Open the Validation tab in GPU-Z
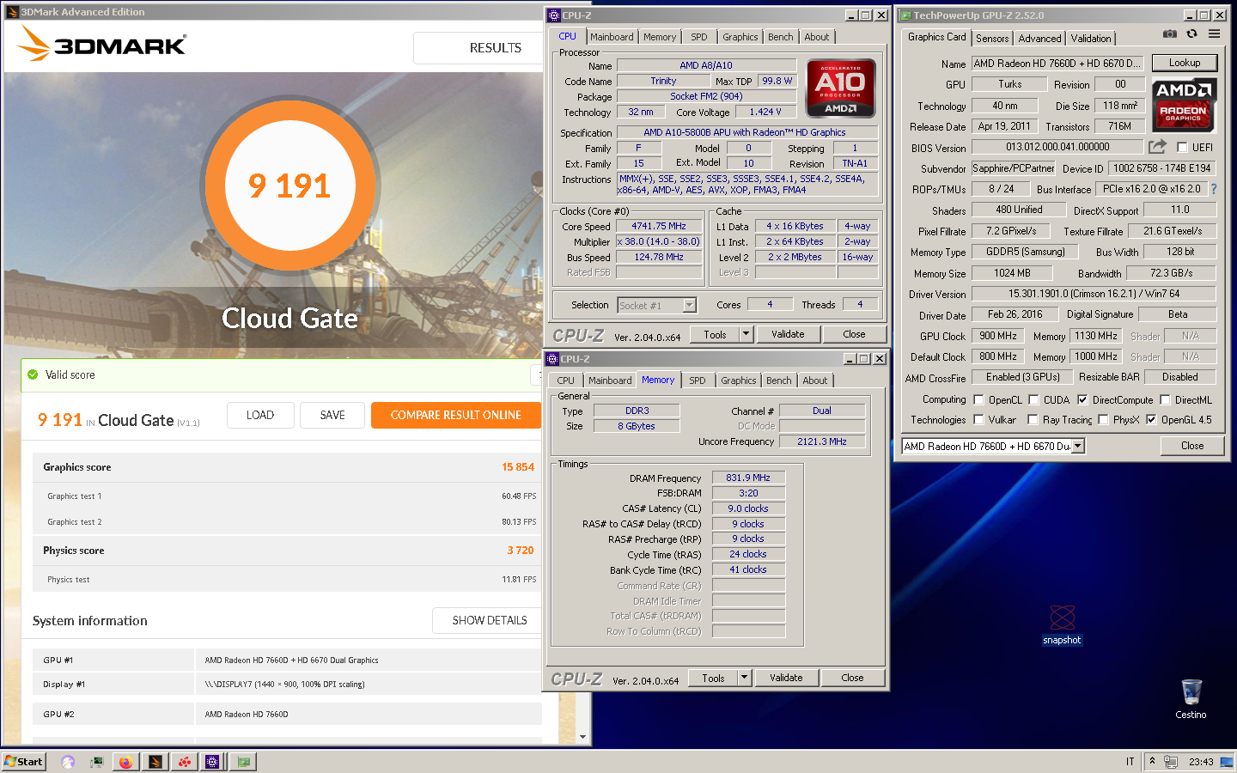Image resolution: width=1237 pixels, height=773 pixels. pos(1091,38)
